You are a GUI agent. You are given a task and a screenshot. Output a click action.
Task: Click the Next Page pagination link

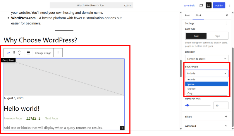51,118
